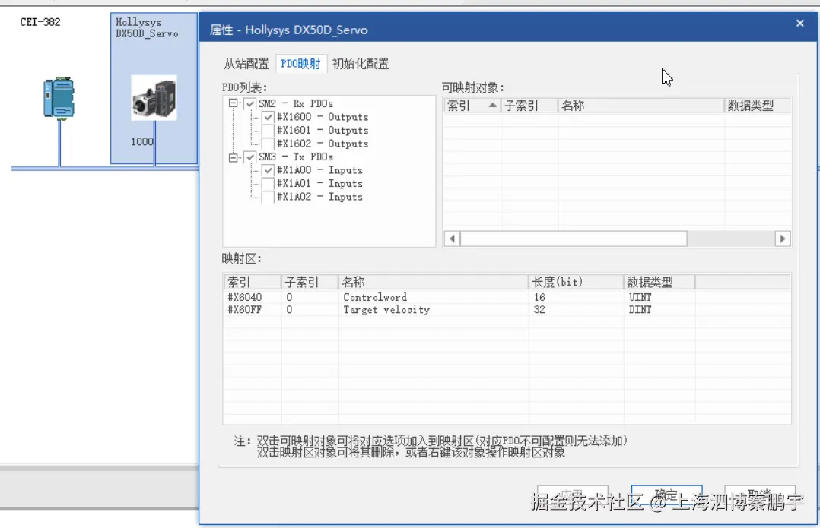The width and height of the screenshot is (820, 528).
Task: Click the servo motor image under Hollysys DX50D_Servo
Action: [154, 99]
